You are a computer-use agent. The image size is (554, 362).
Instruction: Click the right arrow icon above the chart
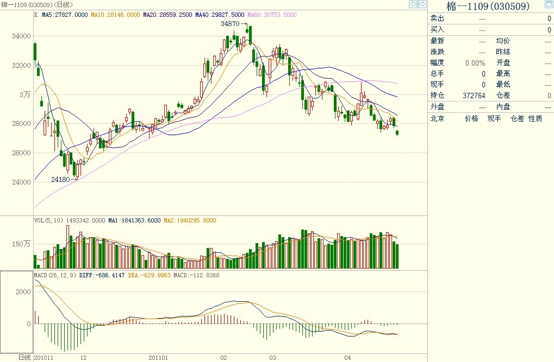point(422,5)
